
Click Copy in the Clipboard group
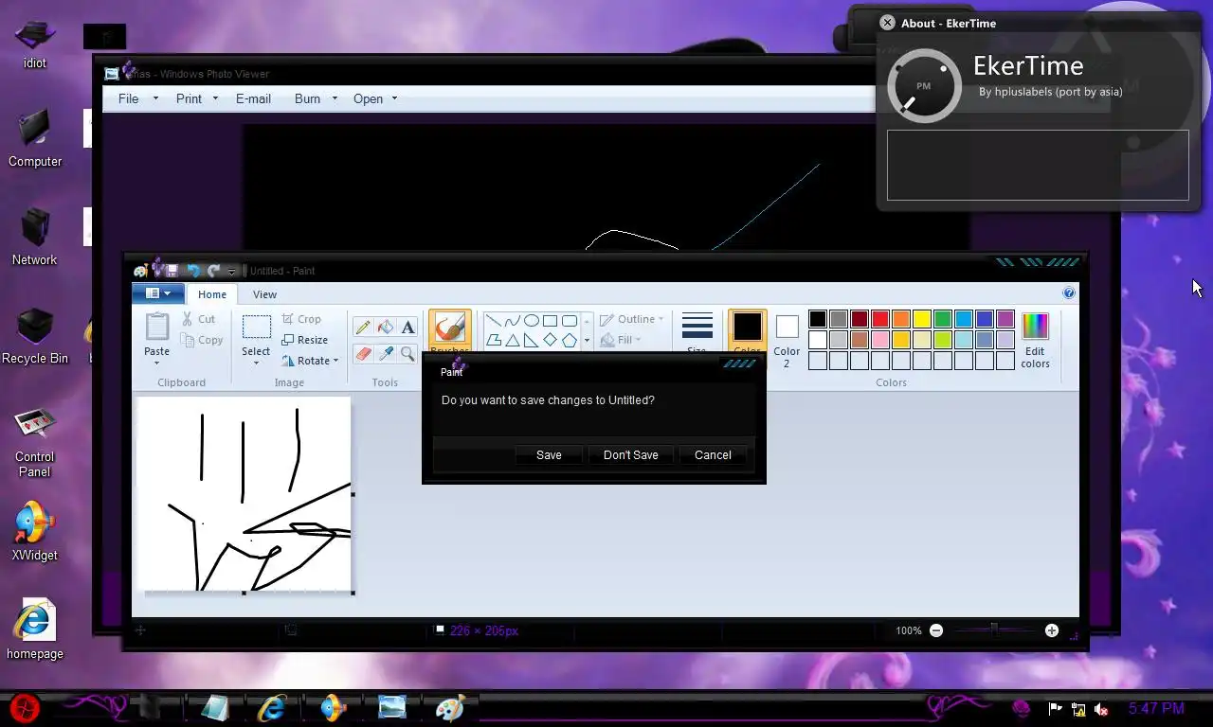(x=202, y=340)
